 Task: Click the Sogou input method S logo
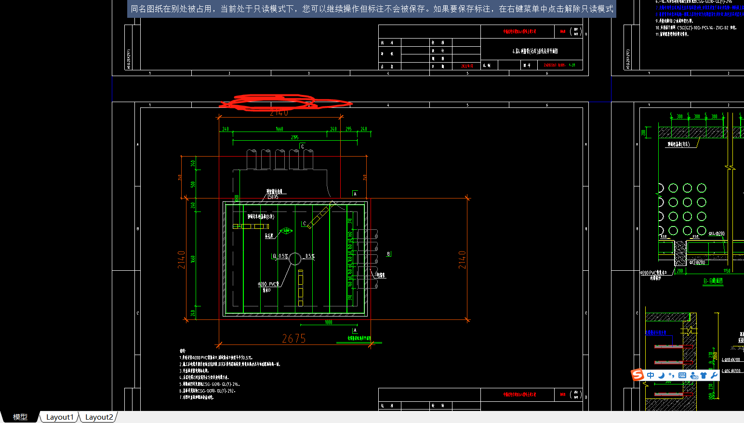(638, 375)
